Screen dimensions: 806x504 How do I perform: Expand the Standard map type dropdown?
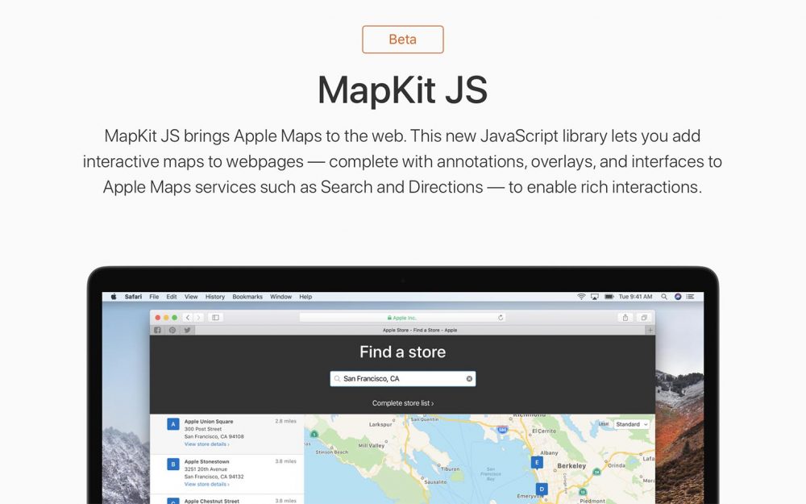click(632, 424)
